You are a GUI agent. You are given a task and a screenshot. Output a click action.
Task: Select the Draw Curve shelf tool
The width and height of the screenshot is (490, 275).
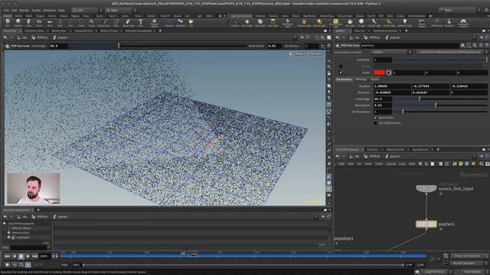[x=104, y=22]
